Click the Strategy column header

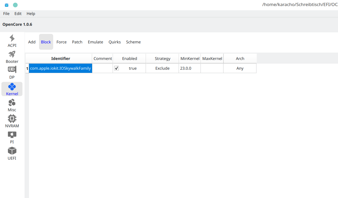(163, 59)
